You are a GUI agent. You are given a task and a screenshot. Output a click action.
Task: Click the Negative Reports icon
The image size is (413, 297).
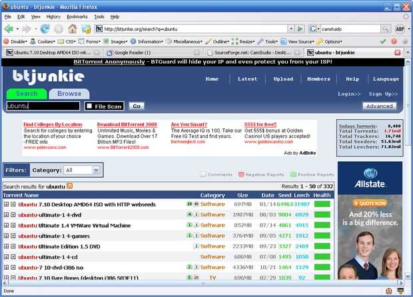(241, 174)
